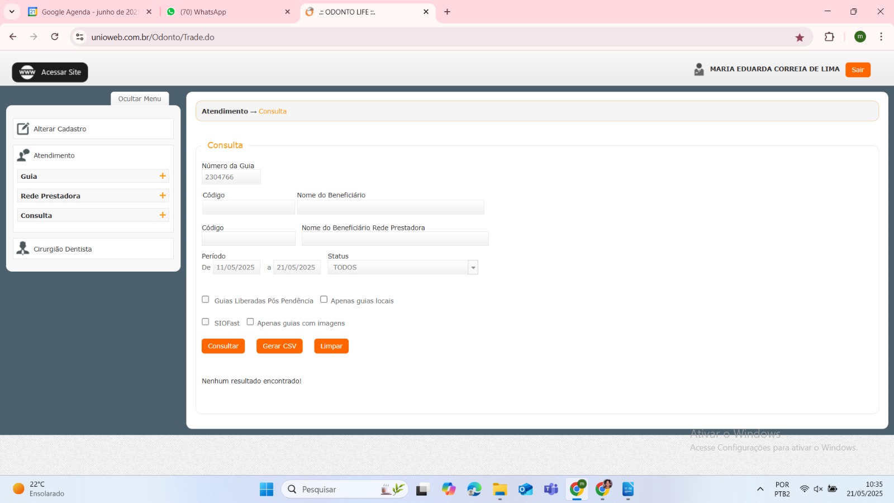
Task: Click the Consulta breadcrumb link
Action: [273, 111]
